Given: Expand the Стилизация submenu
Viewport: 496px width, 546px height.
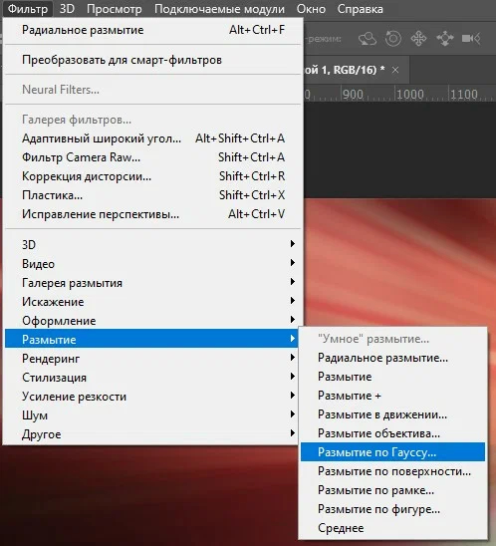Looking at the screenshot, I should 151,377.
